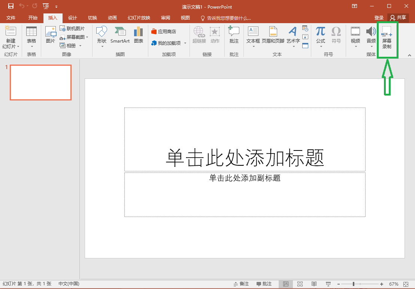Screen dimensions: 415x289
Task: Insert date and time icon in 文本 group
Action: [305, 28]
